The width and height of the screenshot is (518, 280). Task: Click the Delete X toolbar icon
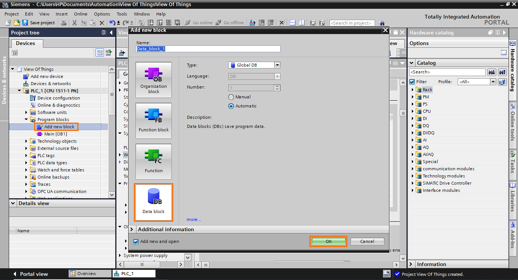pos(102,23)
